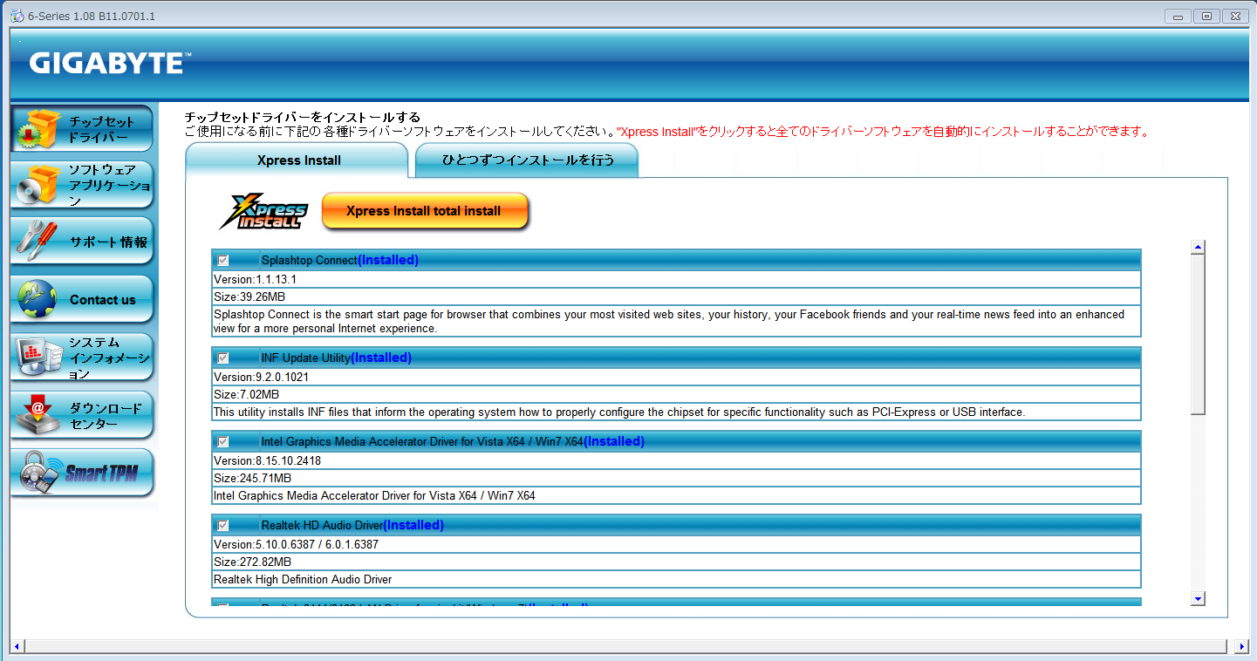This screenshot has height=661, width=1257.
Task: Click the Size:39.26MB text
Action: (x=249, y=296)
